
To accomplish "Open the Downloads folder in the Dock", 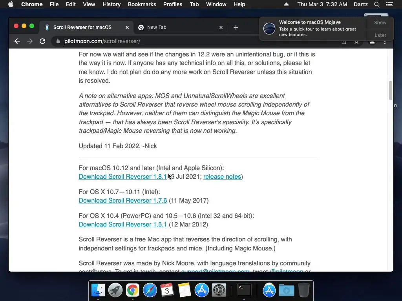I will coord(286,290).
